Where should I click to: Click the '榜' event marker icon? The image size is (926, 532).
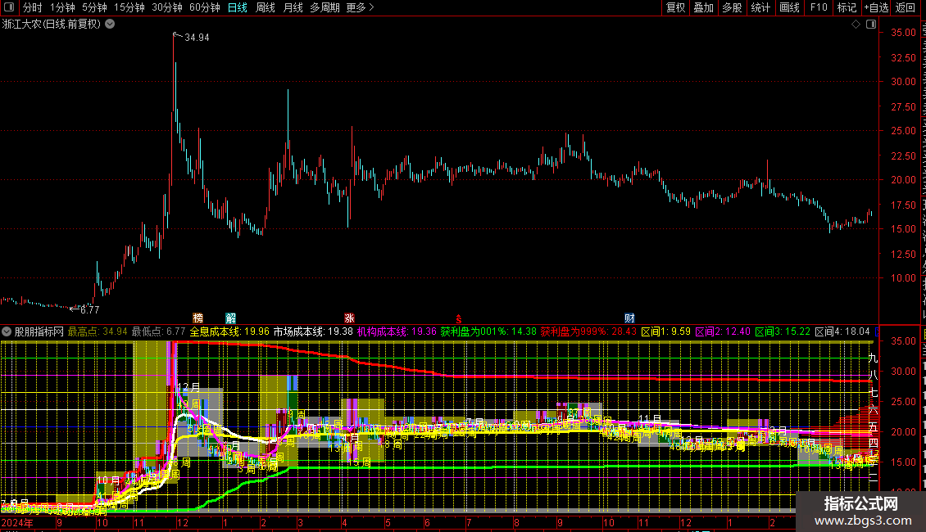pos(197,318)
